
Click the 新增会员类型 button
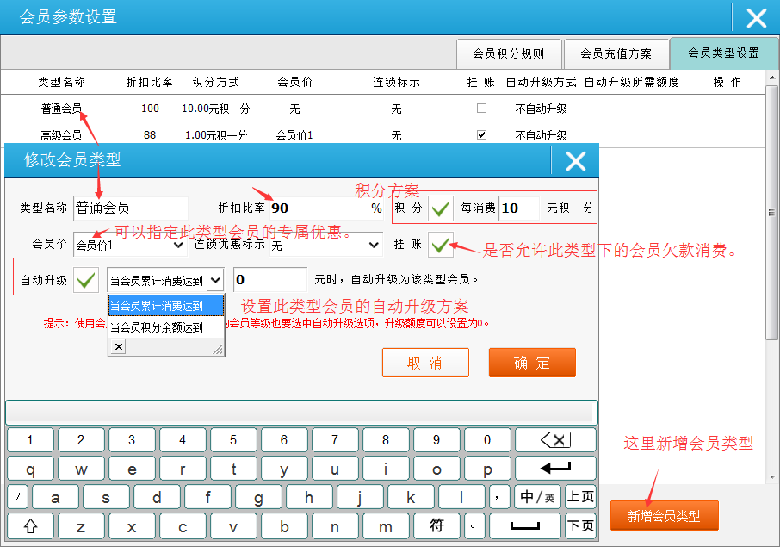[x=664, y=516]
